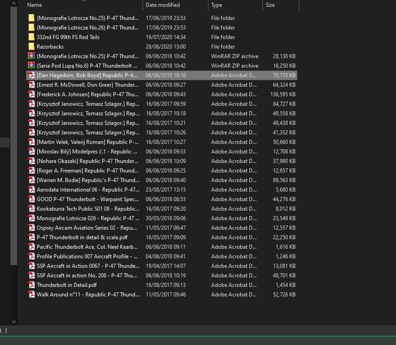The width and height of the screenshot is (396, 345).
Task: Click PDF icon of Monografie Lotnicze 026 file
Action: coord(31,218)
